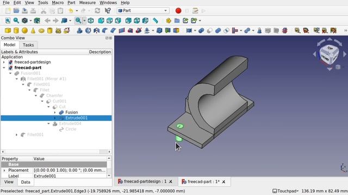The height and width of the screenshot is (195, 348).
Task: Open the File menu
Action: click(6, 3)
